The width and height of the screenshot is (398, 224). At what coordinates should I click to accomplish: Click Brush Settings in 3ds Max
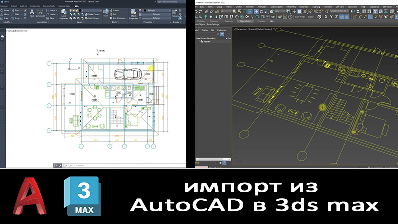click(213, 24)
